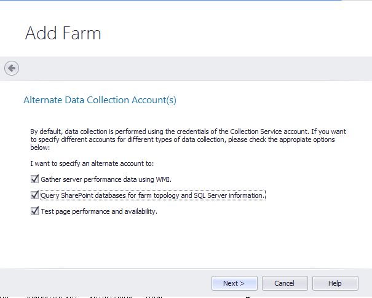The height and width of the screenshot is (298, 372).
Task: Click the 'Query SharePoint databases for farm topology' label
Action: click(123, 195)
